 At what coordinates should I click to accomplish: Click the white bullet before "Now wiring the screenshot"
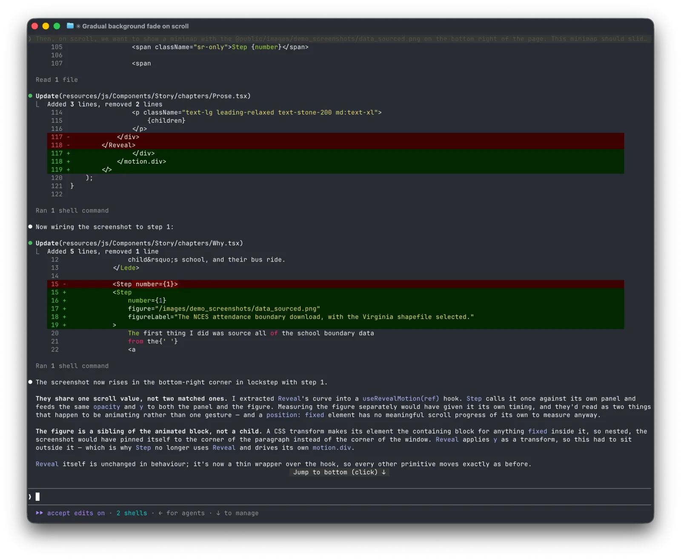tap(30, 227)
